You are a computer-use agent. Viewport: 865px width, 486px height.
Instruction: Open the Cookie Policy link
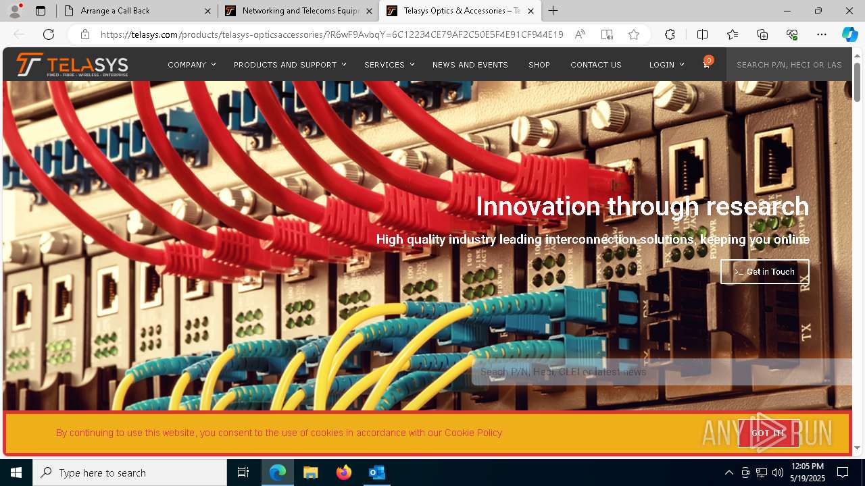coord(473,433)
